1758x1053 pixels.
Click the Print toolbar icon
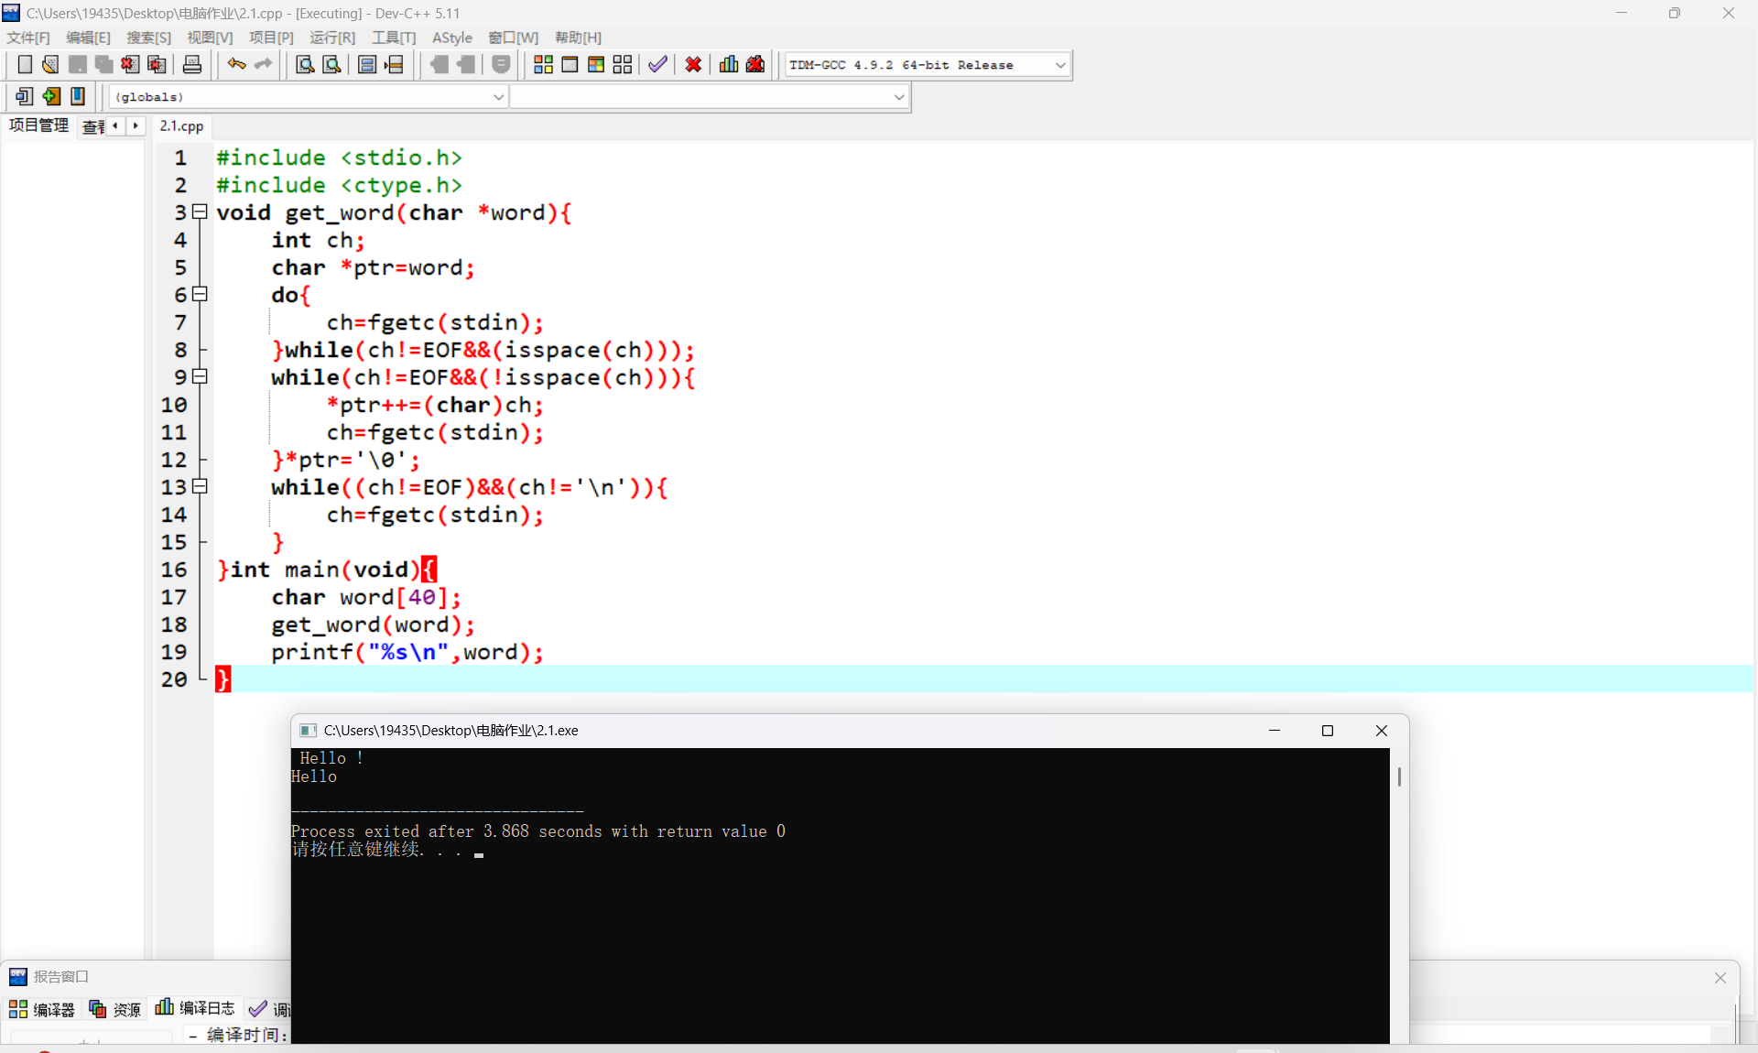coord(192,64)
